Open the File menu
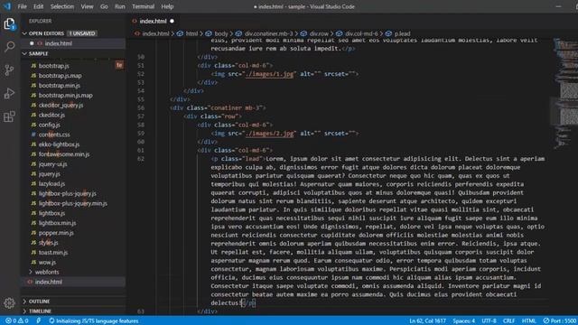578x325 pixels. [x=22, y=6]
